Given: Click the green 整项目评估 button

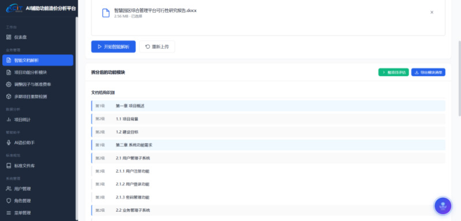Looking at the screenshot, I should 394,72.
